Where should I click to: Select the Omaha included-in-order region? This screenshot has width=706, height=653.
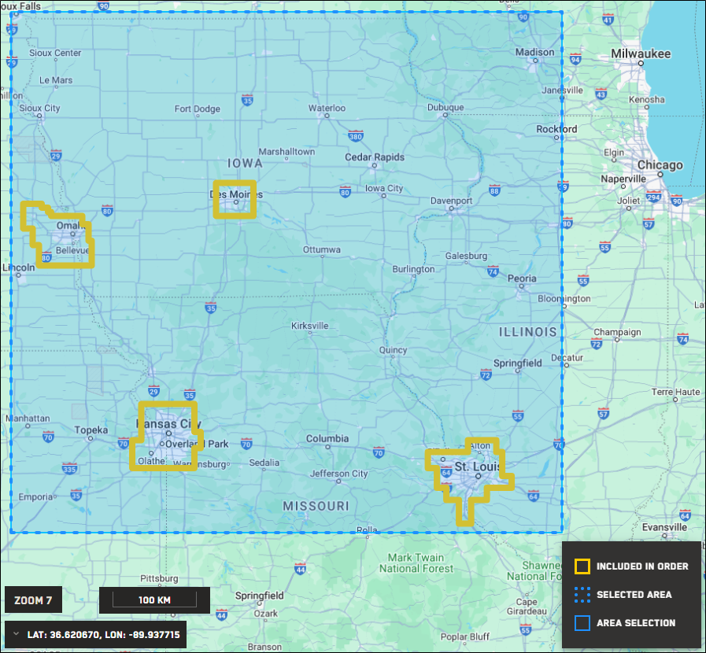click(58, 235)
